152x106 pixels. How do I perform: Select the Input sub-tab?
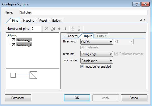[x=88, y=36]
